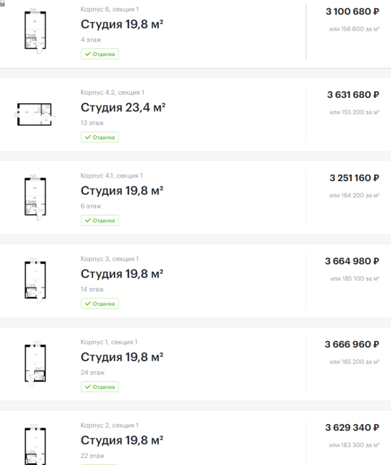This screenshot has height=465, width=391.
Task: Open the Студия 23,4 м² listing title
Action: (123, 107)
